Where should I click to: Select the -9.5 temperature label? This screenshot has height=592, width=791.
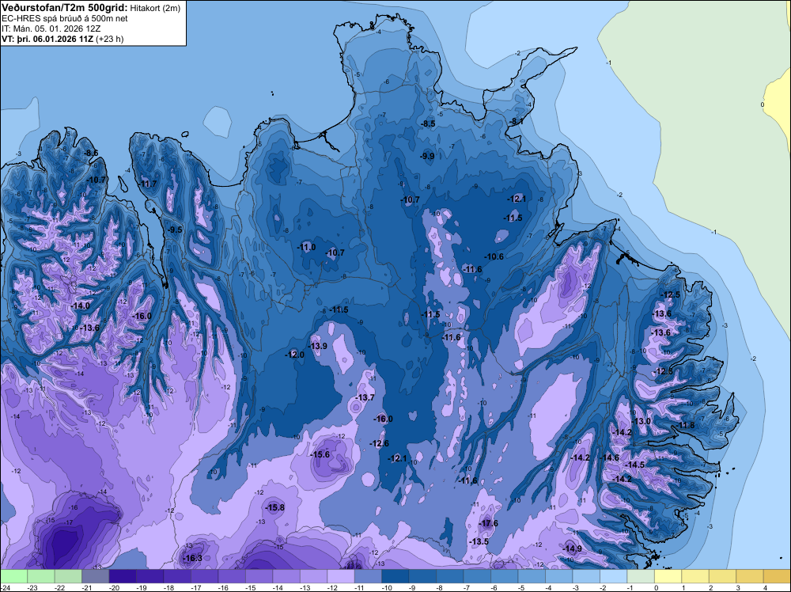point(175,230)
